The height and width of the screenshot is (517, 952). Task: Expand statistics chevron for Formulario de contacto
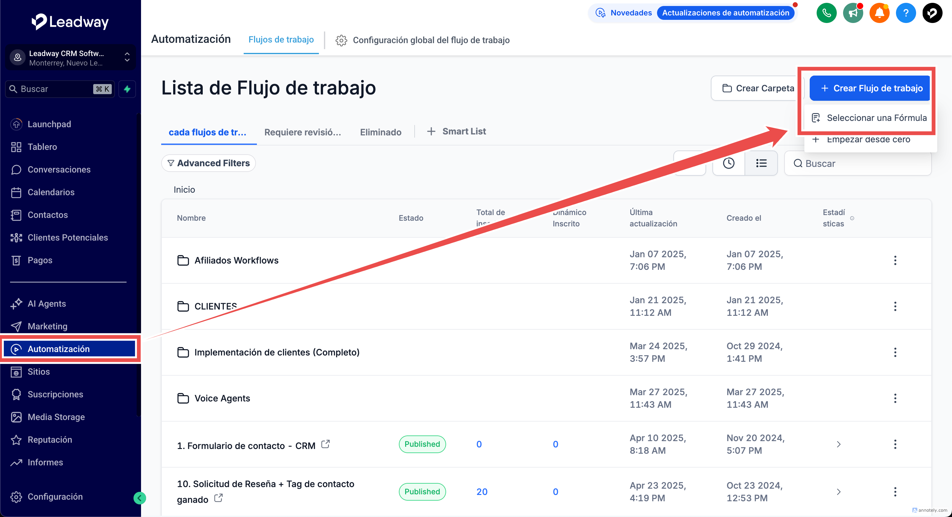839,444
